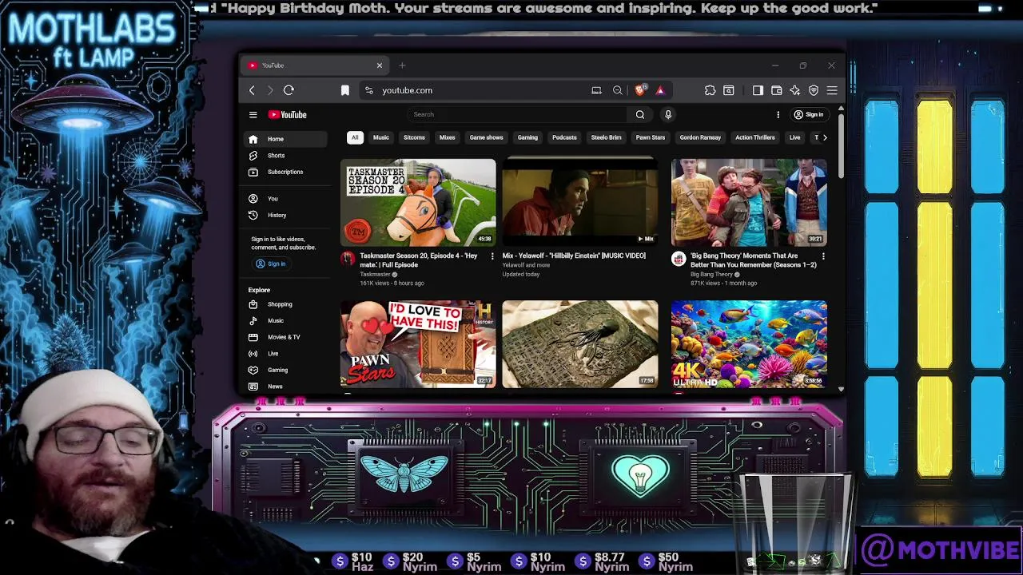Open the 4K Ultra HD coral reef thumbnail
The image size is (1023, 575).
749,344
